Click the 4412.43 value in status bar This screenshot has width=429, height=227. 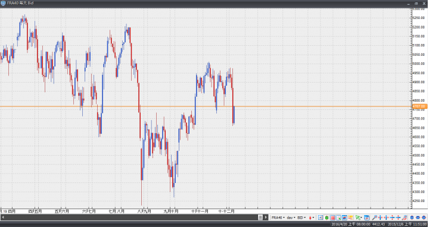pyautogui.click(x=379, y=224)
